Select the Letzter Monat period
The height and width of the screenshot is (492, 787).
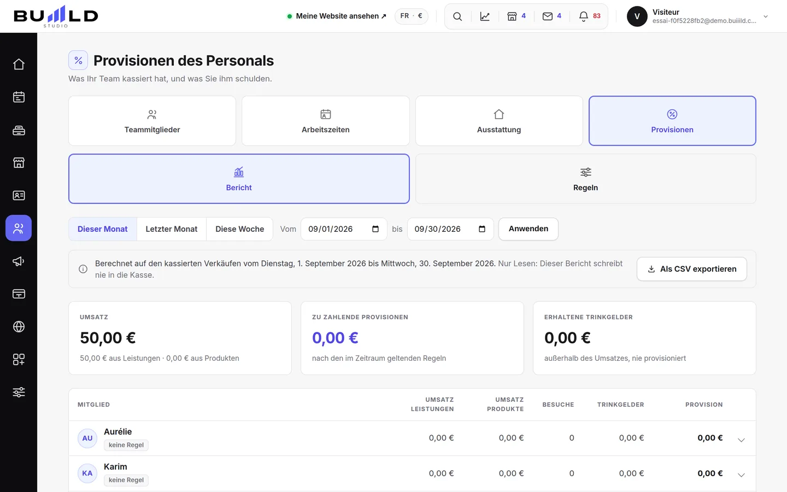click(x=172, y=229)
